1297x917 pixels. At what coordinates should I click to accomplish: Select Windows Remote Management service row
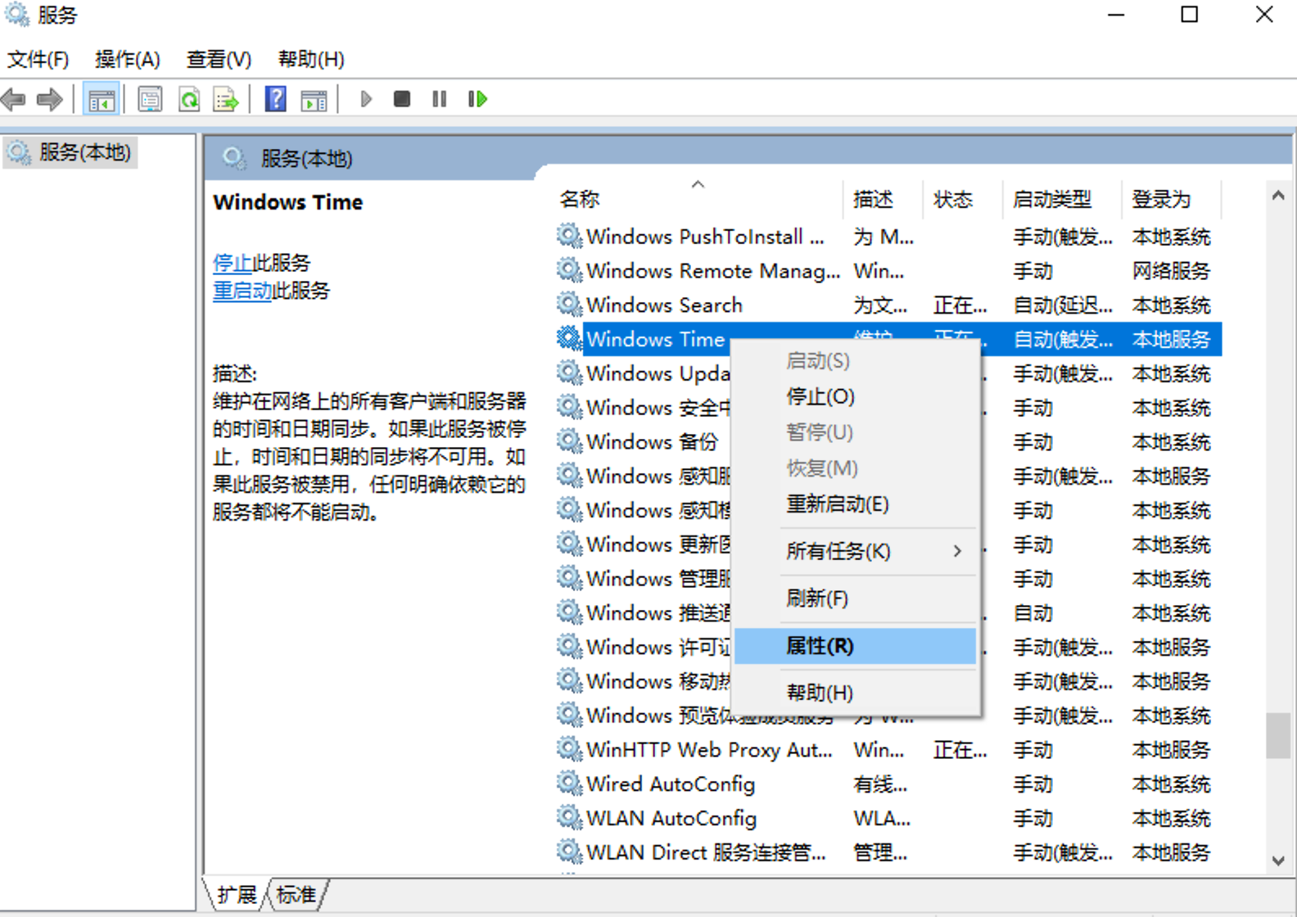pos(888,270)
